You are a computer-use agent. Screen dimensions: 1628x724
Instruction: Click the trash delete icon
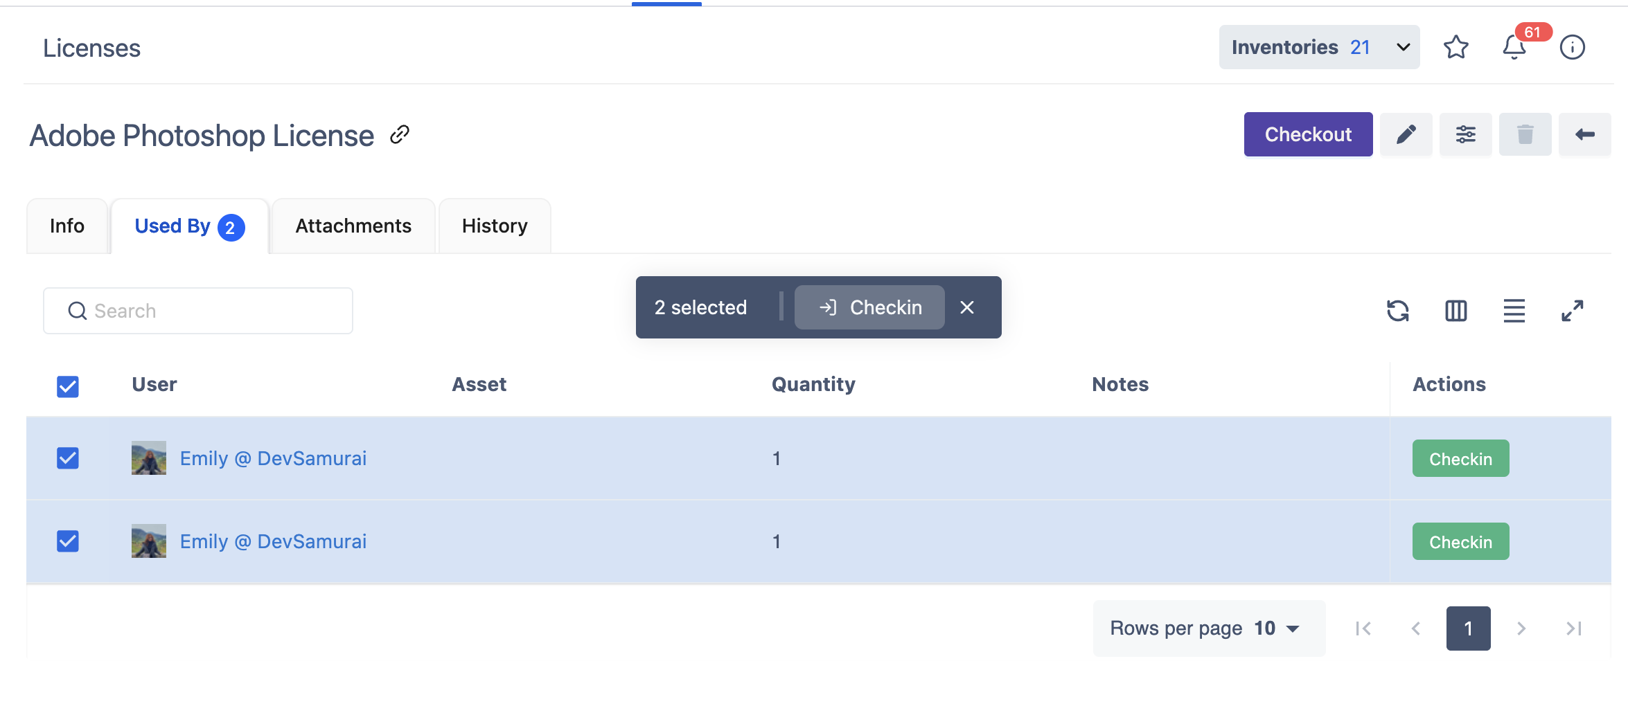point(1525,134)
